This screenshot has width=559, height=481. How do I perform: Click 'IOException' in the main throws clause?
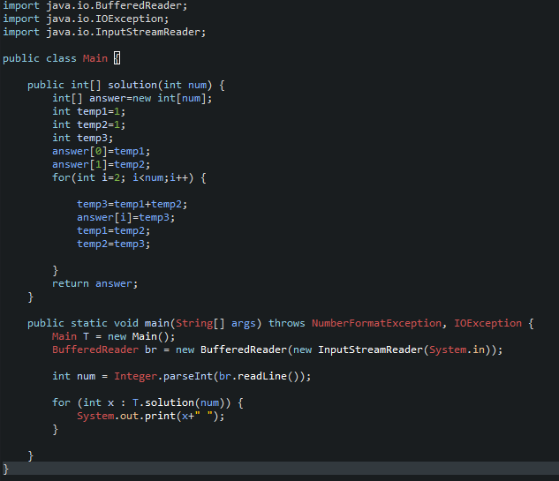pos(487,323)
